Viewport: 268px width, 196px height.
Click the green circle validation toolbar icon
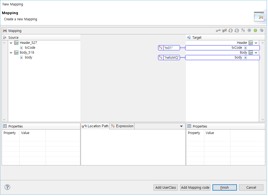(255, 30)
